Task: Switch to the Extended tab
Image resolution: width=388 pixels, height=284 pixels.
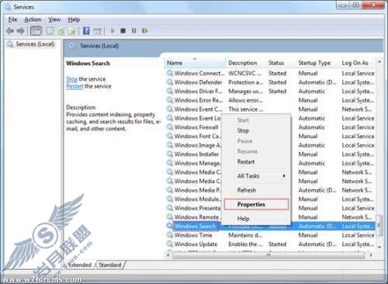Action: 80,265
